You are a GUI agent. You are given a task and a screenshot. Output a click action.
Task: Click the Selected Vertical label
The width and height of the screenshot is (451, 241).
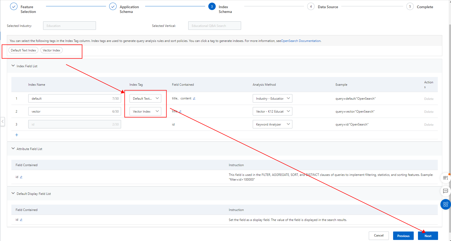click(x=164, y=26)
